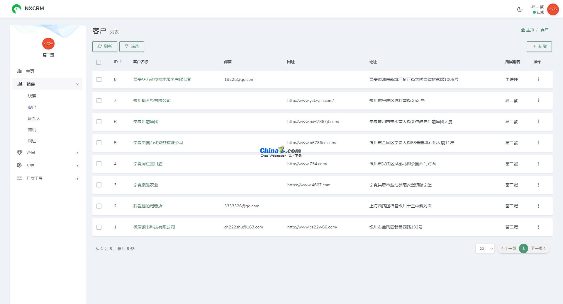Open actions menu for 西安华为科技技术服务有限公司 row
This screenshot has width=563, height=304.
click(x=538, y=79)
